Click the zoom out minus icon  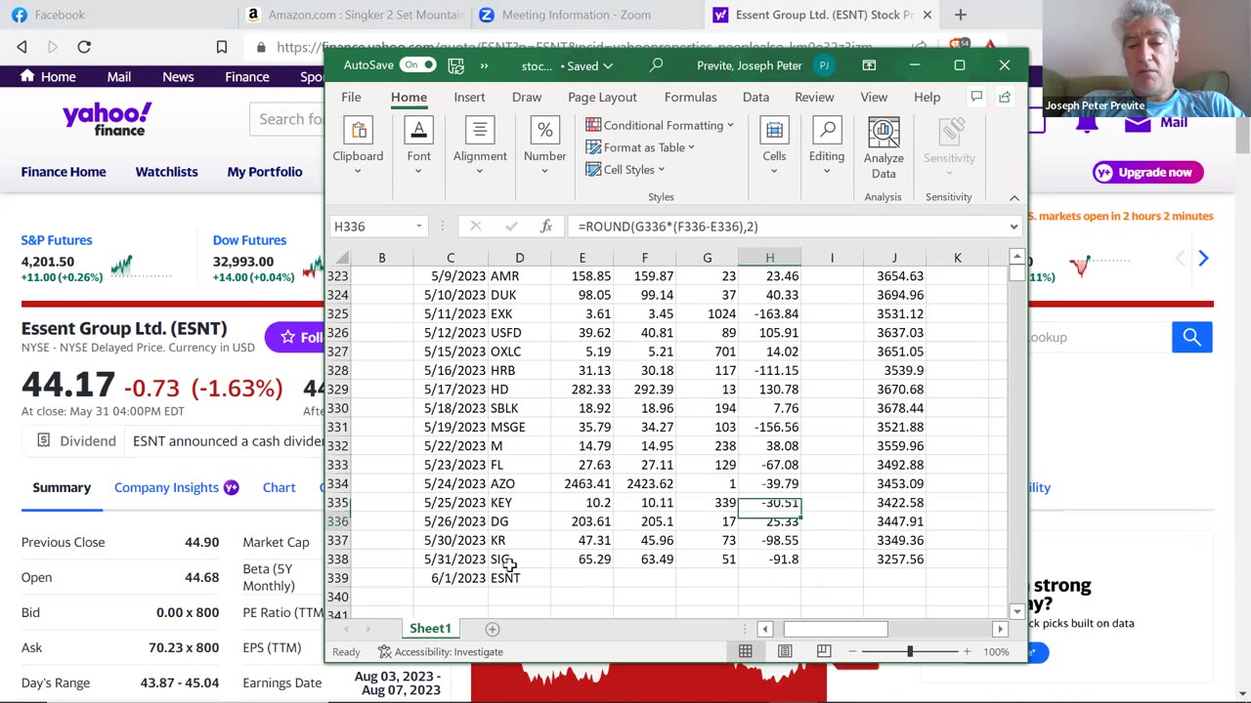(x=852, y=651)
